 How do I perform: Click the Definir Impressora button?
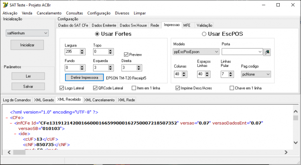pyautogui.click(x=84, y=78)
